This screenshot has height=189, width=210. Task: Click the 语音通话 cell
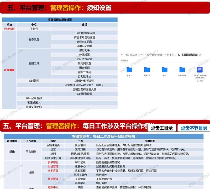[84, 68]
